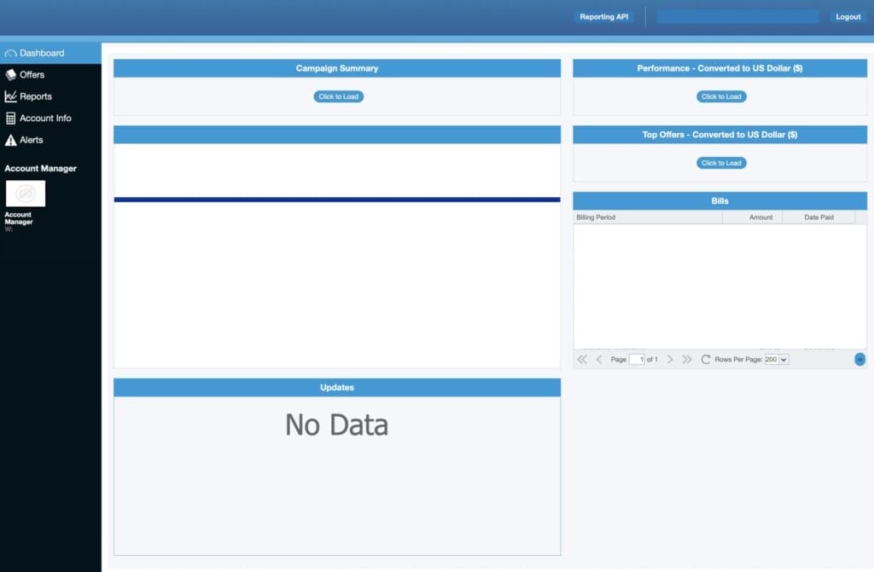The width and height of the screenshot is (874, 572).
Task: Jump to last page of Bills
Action: point(687,360)
